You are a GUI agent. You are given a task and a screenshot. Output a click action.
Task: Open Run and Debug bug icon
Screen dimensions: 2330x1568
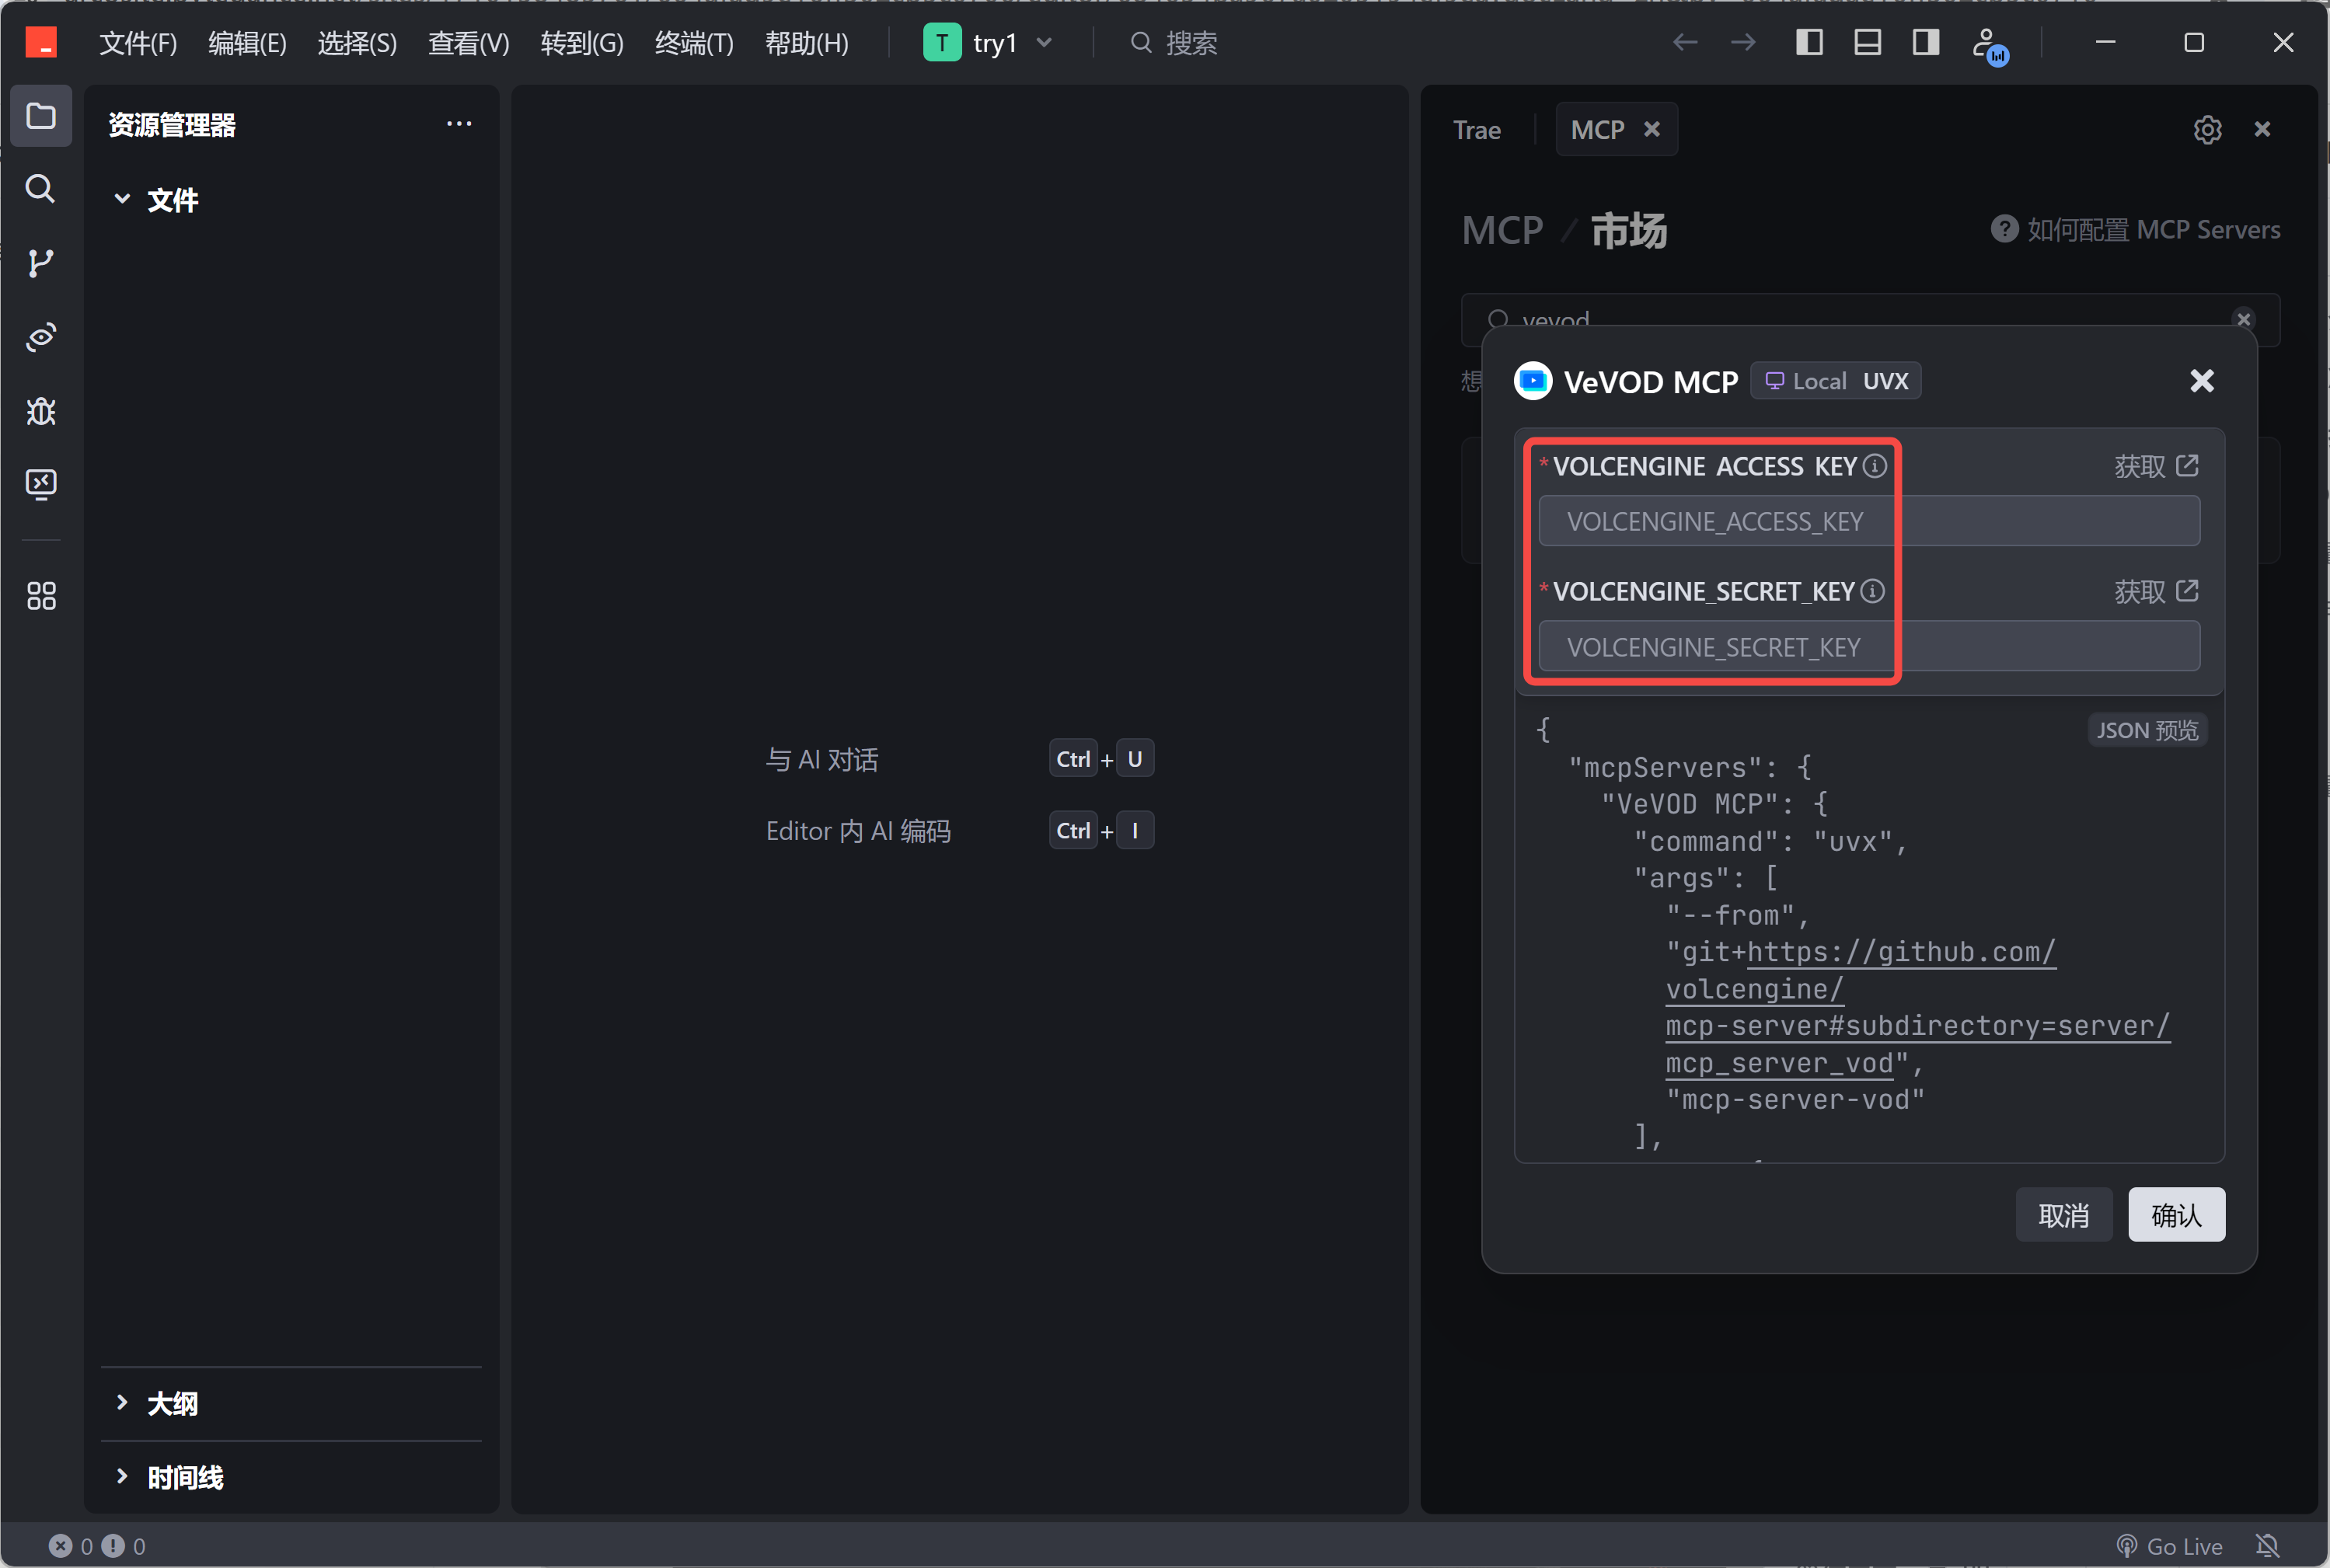pyautogui.click(x=41, y=411)
